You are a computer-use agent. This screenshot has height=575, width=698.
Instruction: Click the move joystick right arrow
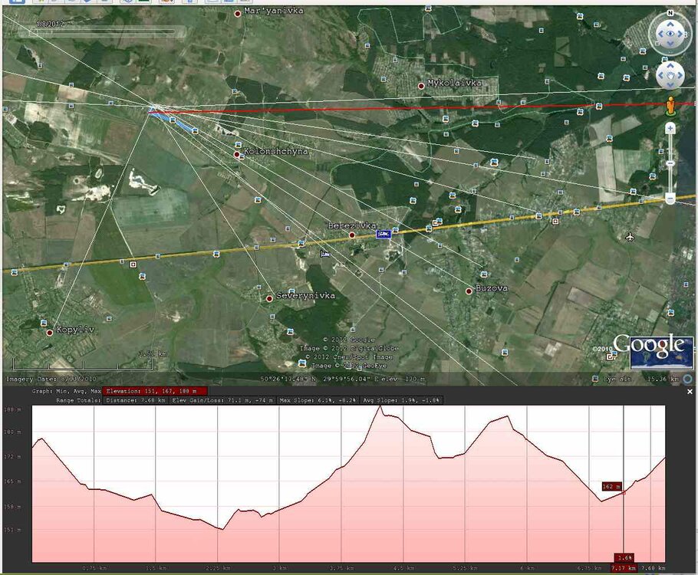pyautogui.click(x=680, y=75)
